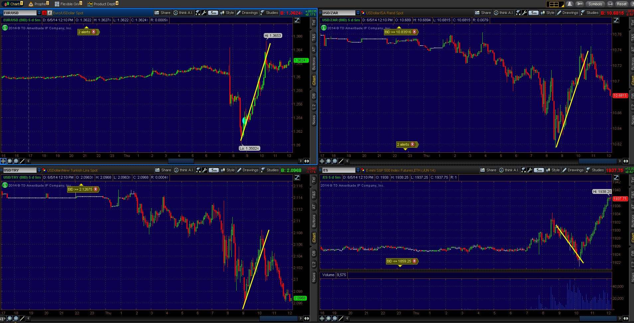Dismiss the BID >= 10.83516 alert
The width and height of the screenshot is (634, 323).
414,32
